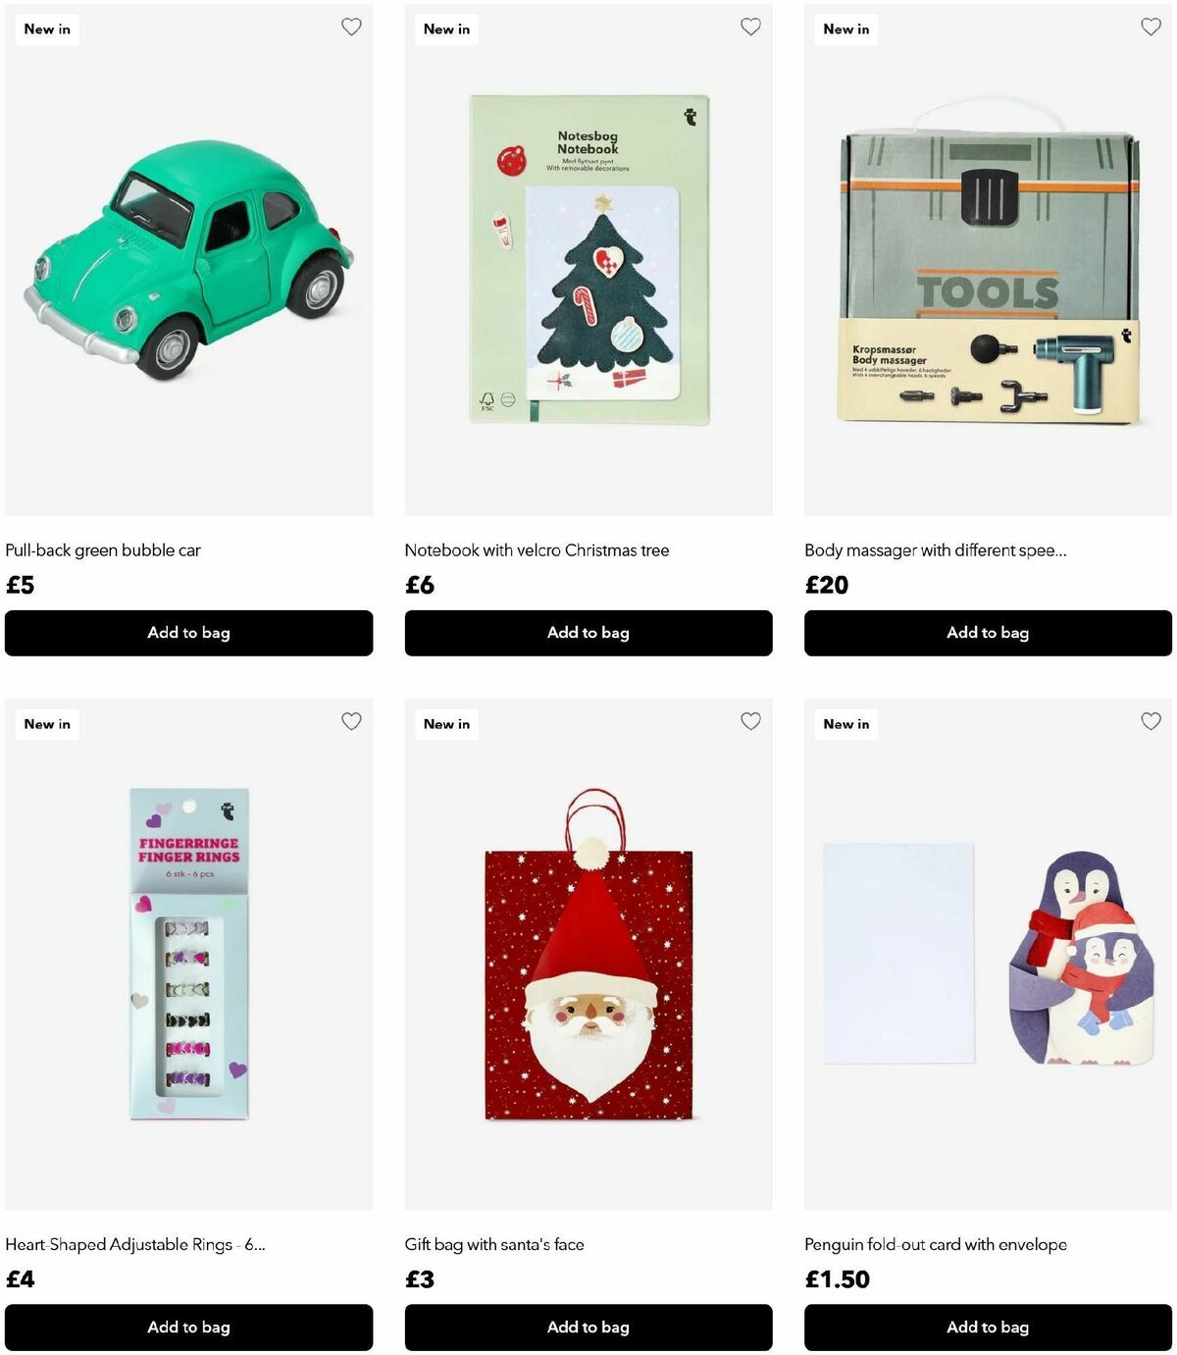Add pull-back green bubble car to bag
Image resolution: width=1177 pixels, height=1355 pixels.
(x=188, y=633)
